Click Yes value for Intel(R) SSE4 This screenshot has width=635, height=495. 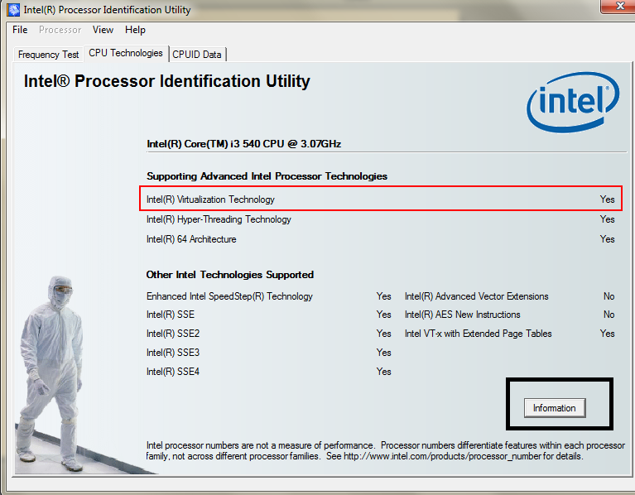(x=383, y=372)
